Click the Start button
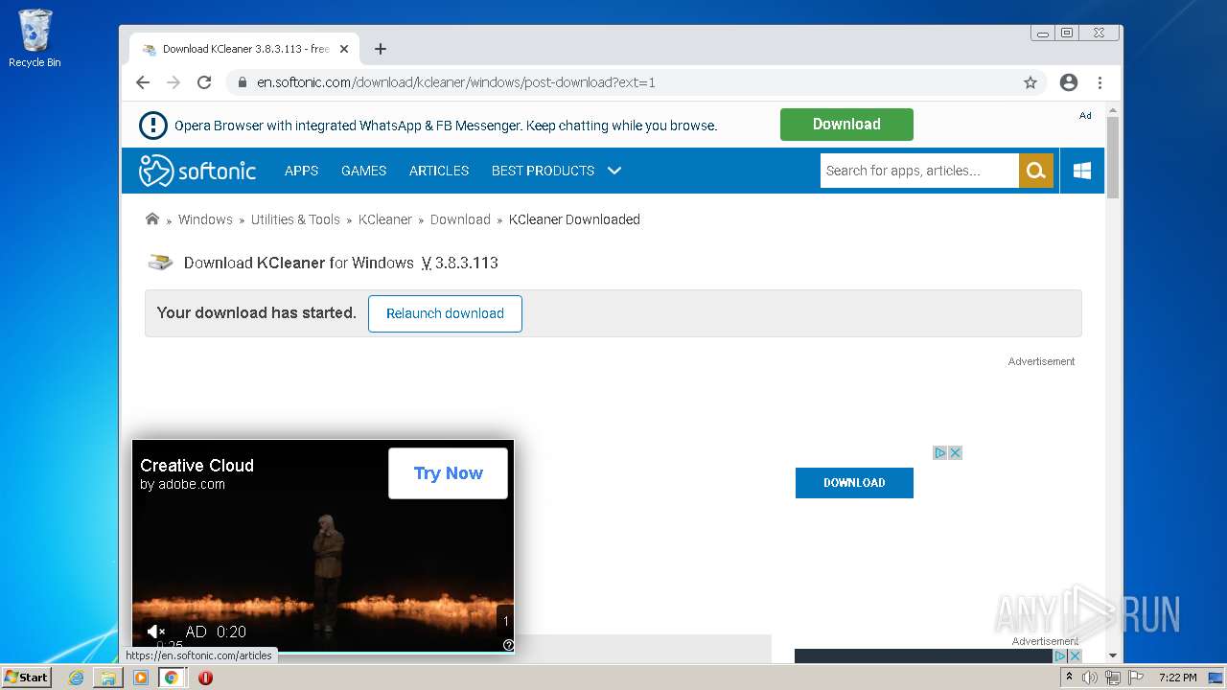Screen dimensions: 1227x690 pos(26,678)
